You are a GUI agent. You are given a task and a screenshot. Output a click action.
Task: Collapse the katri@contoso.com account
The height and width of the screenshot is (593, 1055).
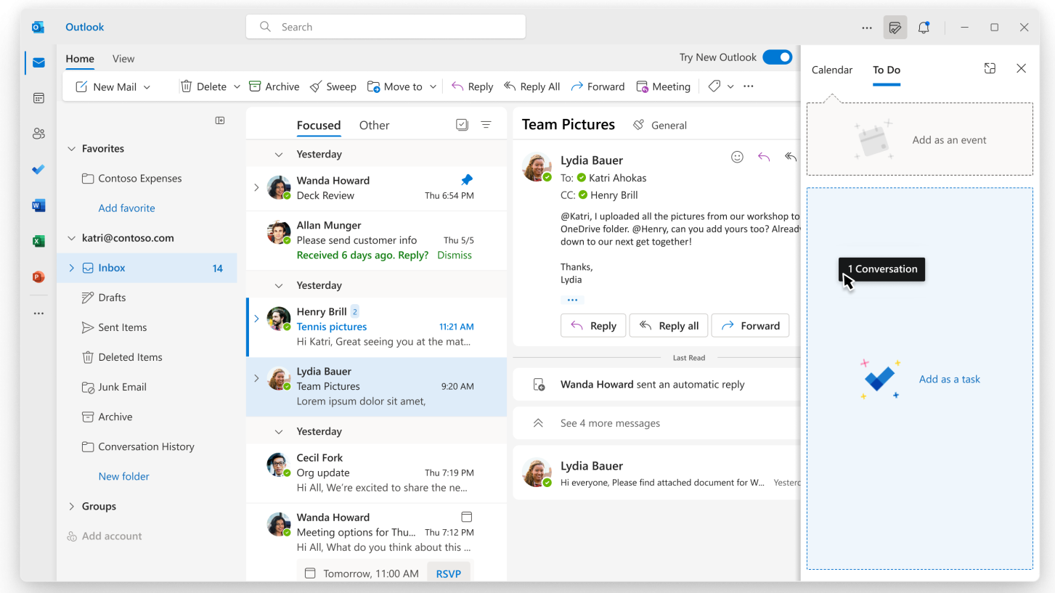[x=71, y=238]
